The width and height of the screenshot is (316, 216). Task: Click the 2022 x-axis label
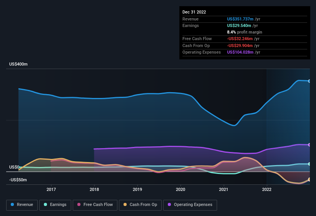267,189
